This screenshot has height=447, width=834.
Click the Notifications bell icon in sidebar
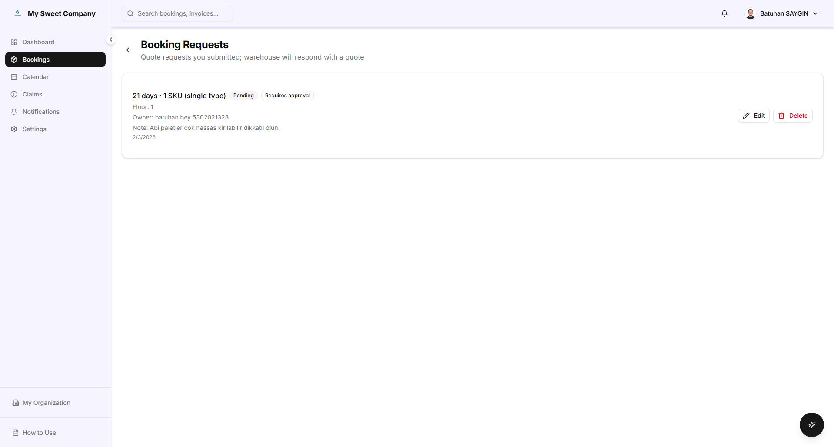[14, 112]
